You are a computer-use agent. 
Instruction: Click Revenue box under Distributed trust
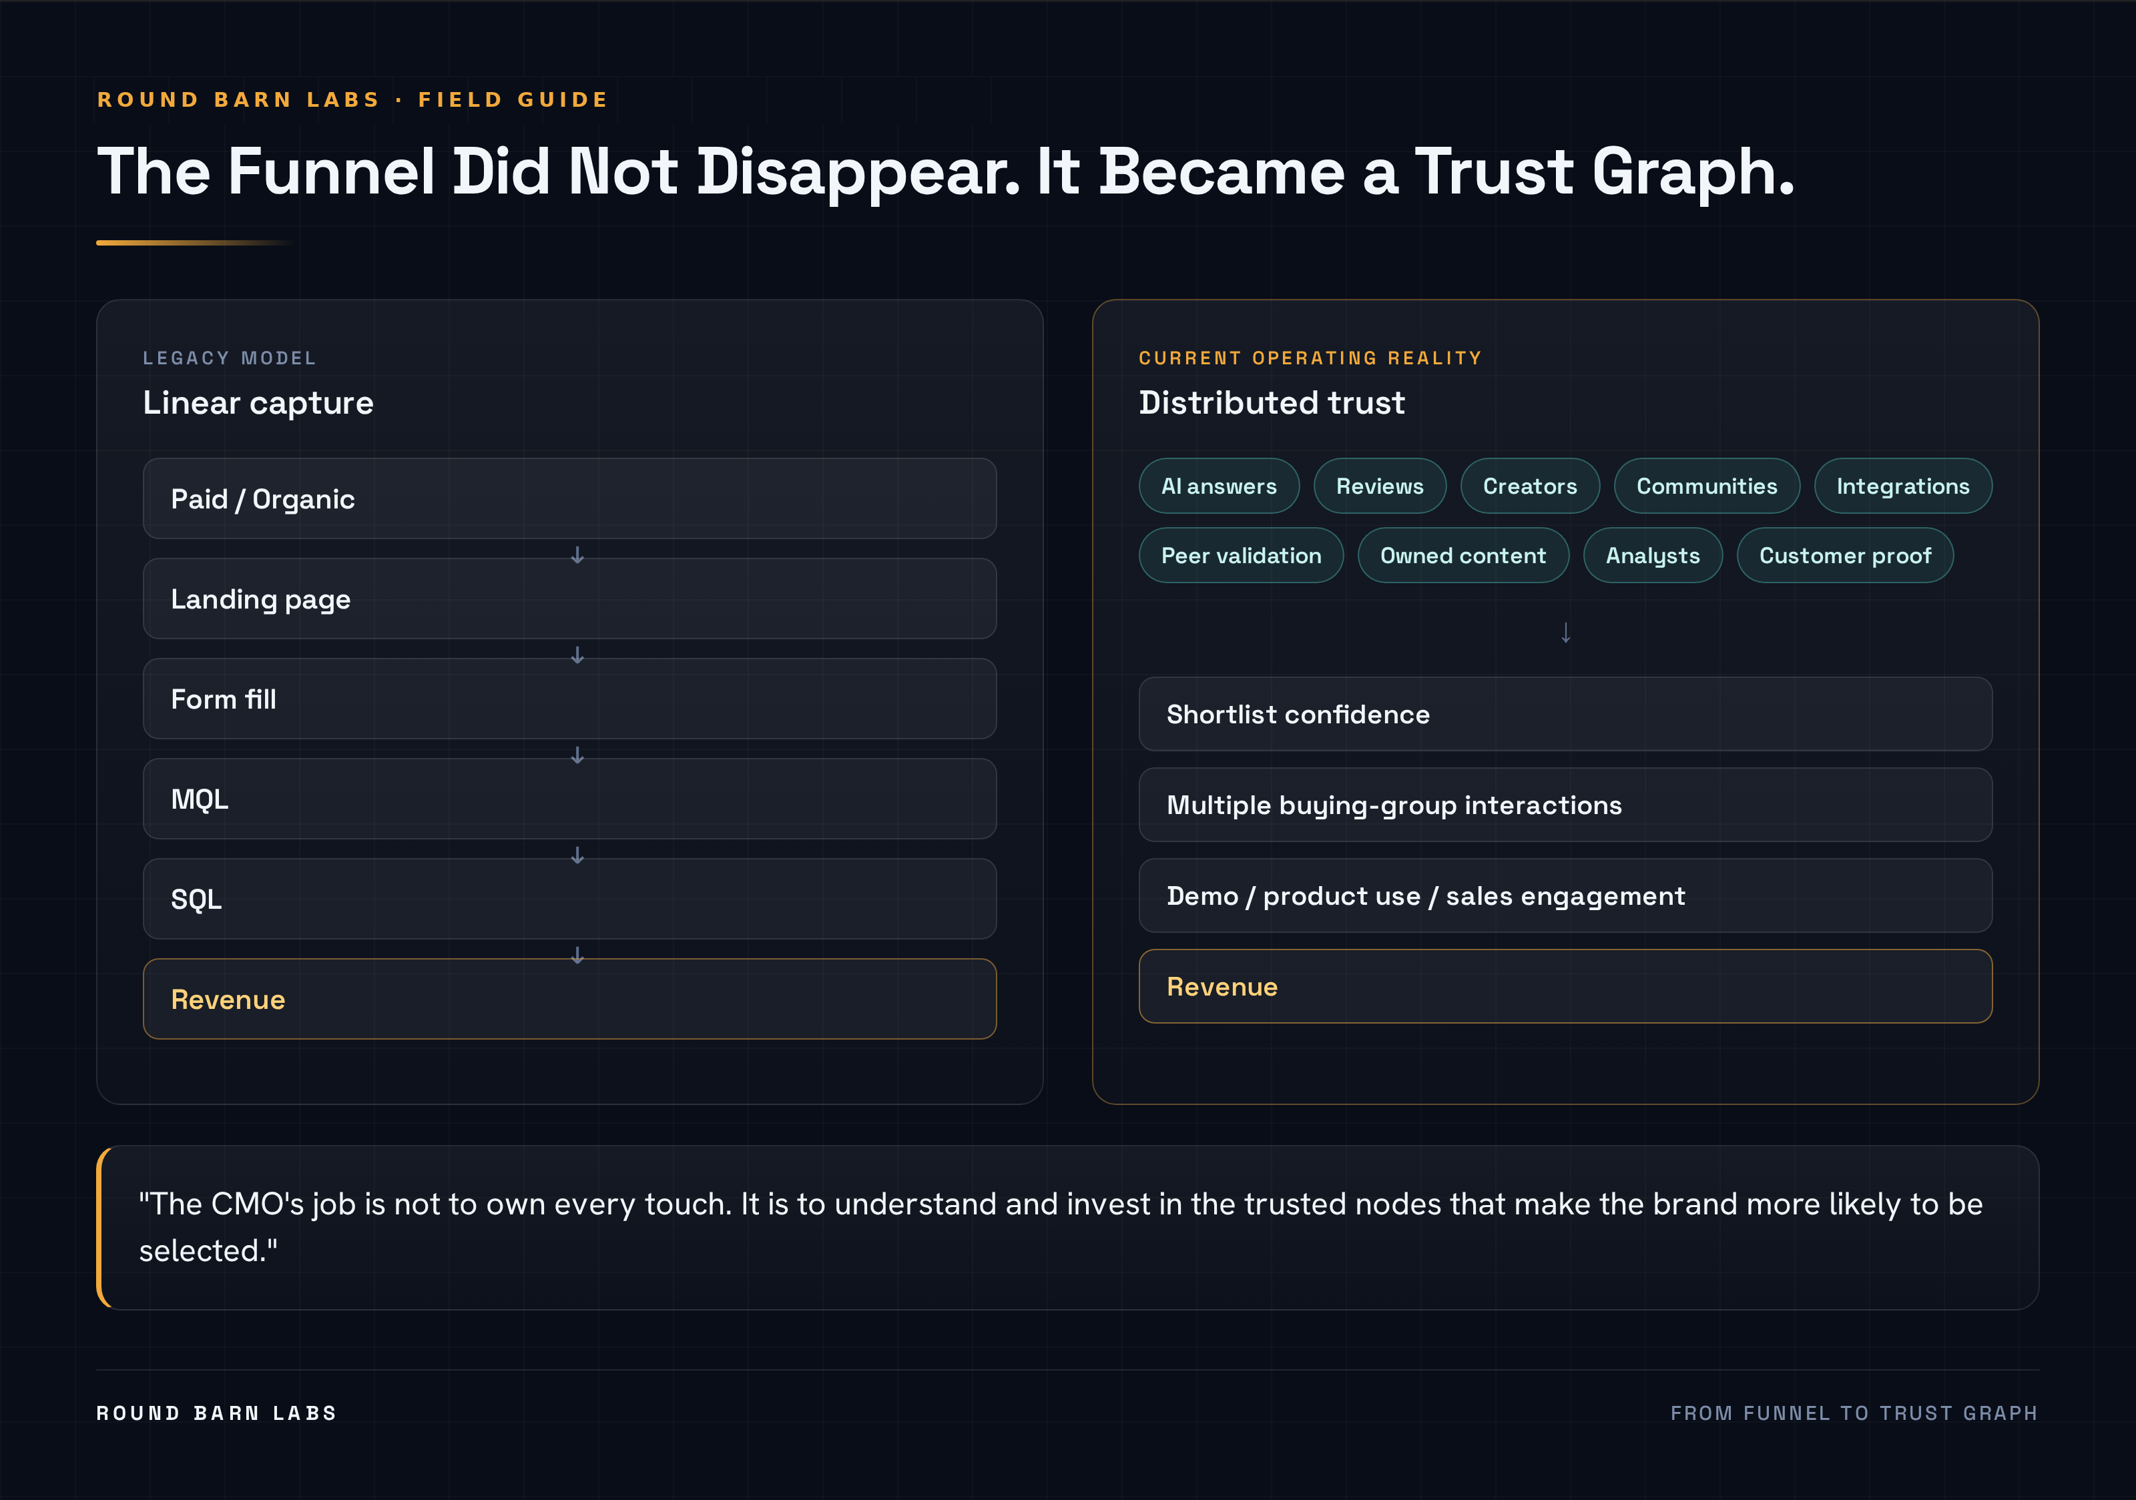[1565, 986]
